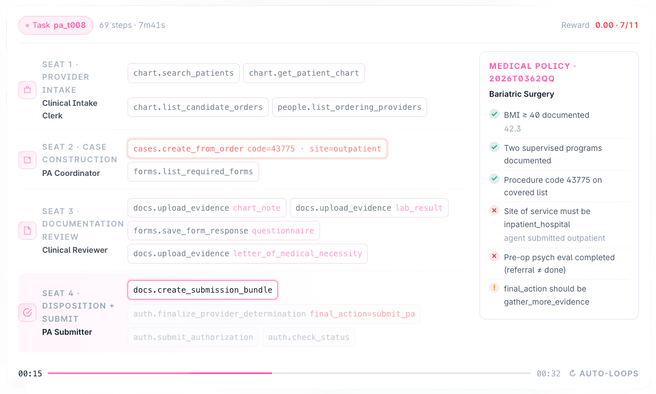Select the forms.list_required_forms step

tap(193, 171)
